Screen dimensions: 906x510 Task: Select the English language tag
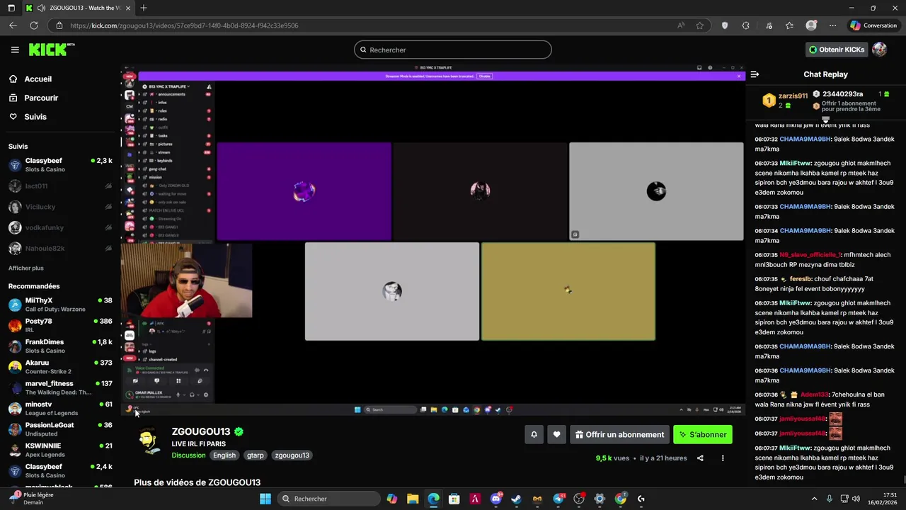point(224,455)
